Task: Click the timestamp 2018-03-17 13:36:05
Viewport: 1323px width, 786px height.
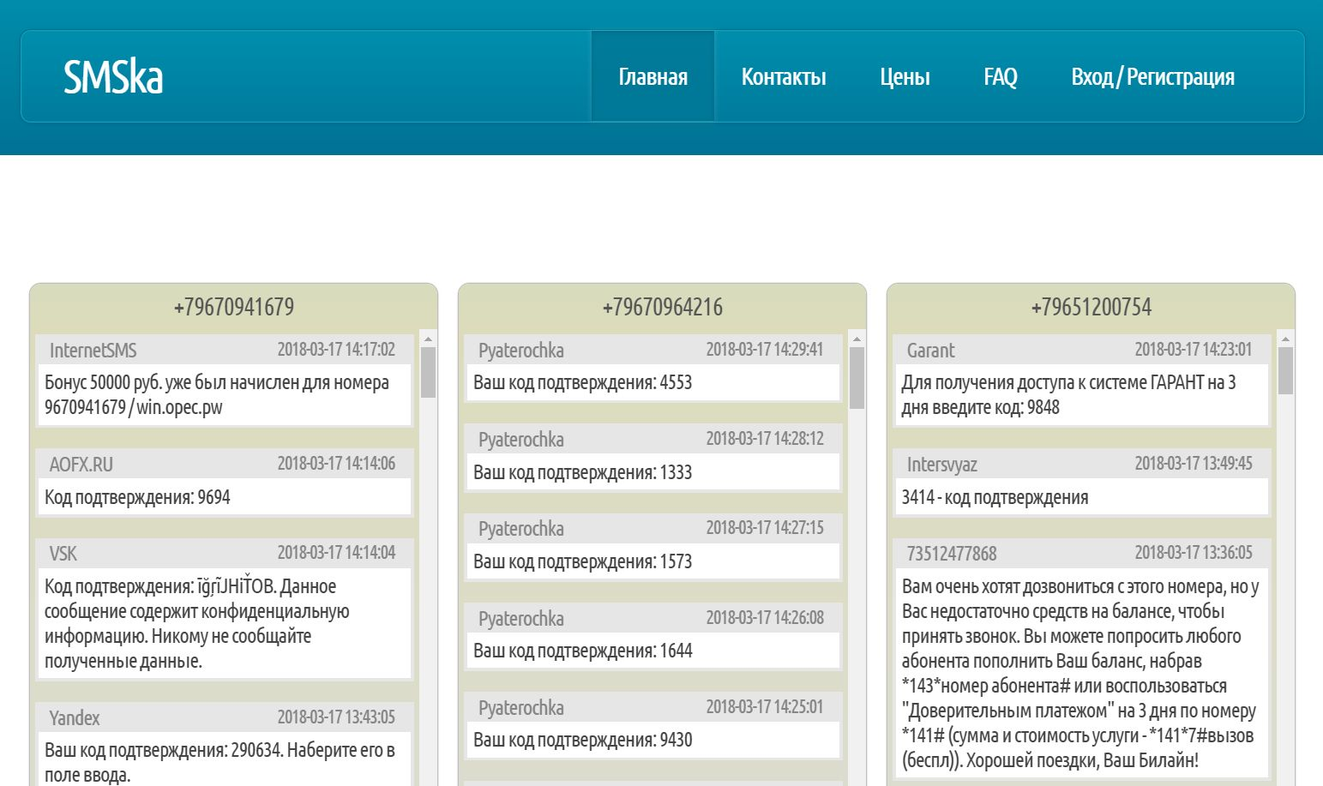Action: (1194, 553)
